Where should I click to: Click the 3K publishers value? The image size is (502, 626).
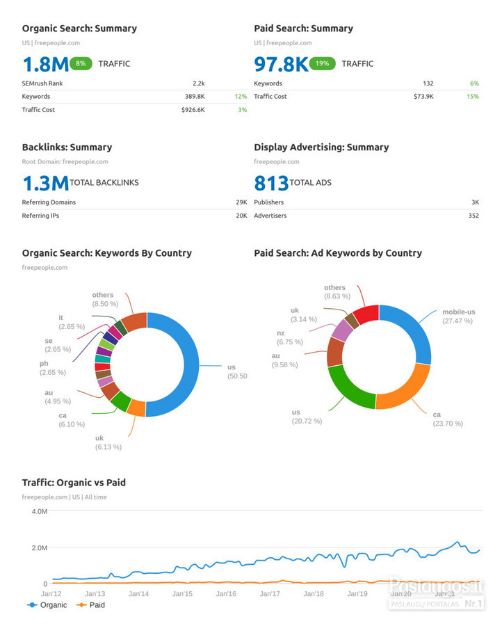click(476, 202)
